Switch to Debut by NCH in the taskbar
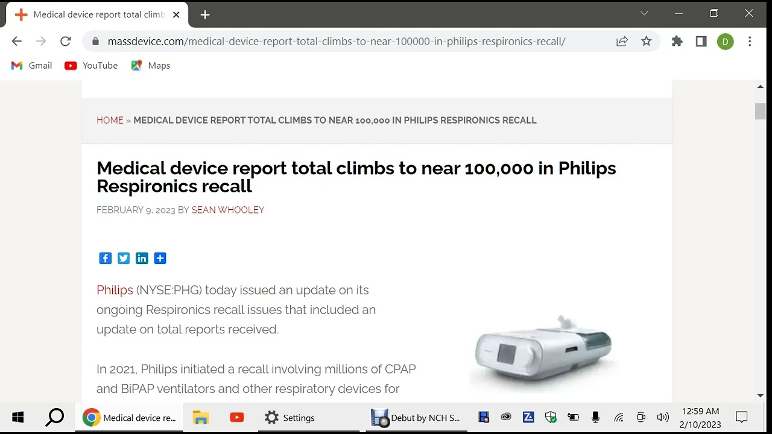Screen dimensions: 772x434 pyautogui.click(x=416, y=417)
